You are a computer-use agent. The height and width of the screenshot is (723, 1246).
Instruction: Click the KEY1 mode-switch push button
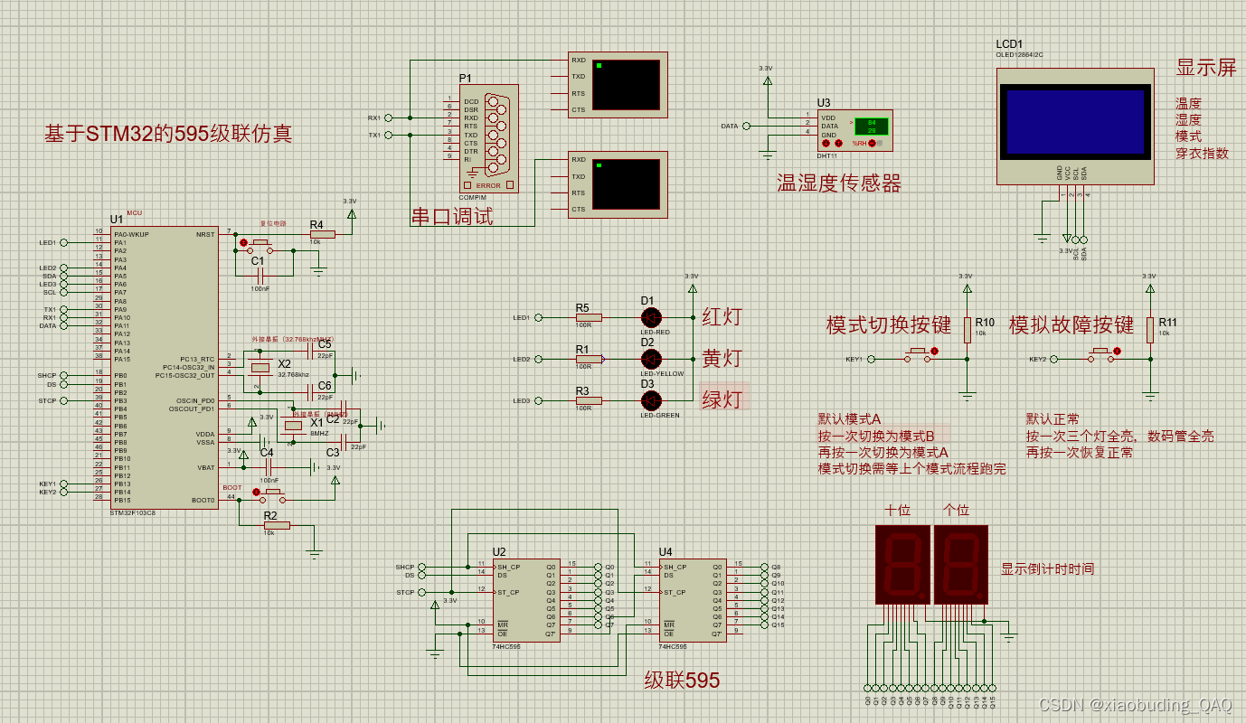[916, 353]
